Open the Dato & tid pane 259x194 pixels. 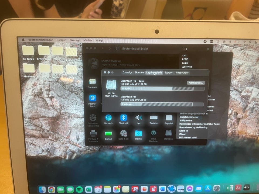[123, 135]
